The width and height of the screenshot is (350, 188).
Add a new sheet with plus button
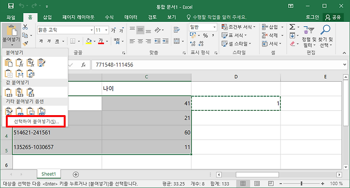pyautogui.click(x=76, y=174)
